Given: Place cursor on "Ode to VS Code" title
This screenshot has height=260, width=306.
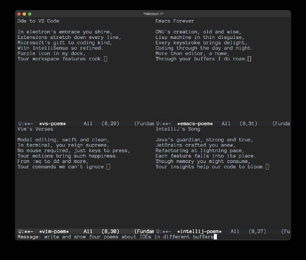Looking at the screenshot, I should [x=38, y=21].
